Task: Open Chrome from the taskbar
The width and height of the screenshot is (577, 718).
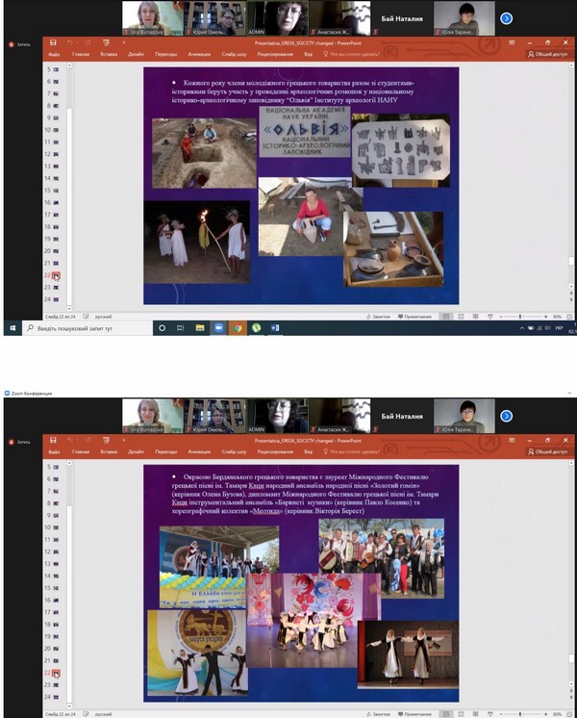Action: [238, 328]
